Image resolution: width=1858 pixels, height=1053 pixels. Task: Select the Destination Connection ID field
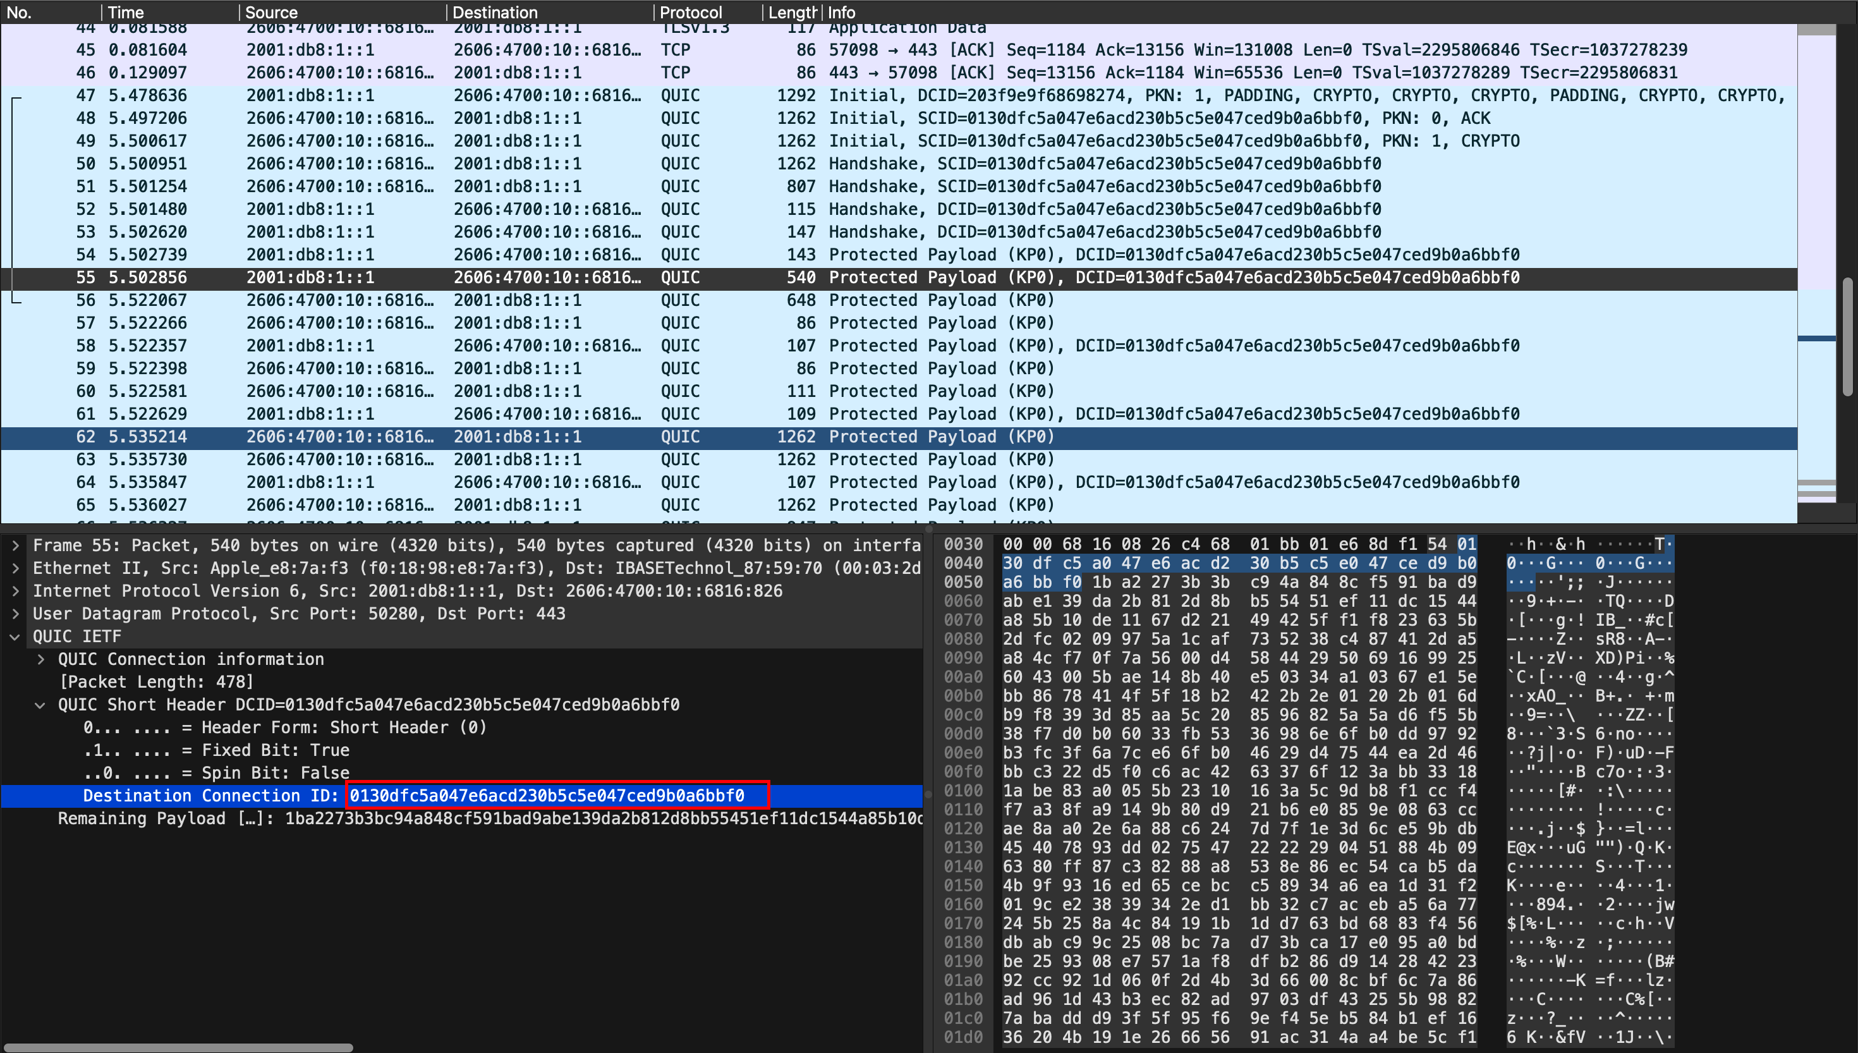461,796
